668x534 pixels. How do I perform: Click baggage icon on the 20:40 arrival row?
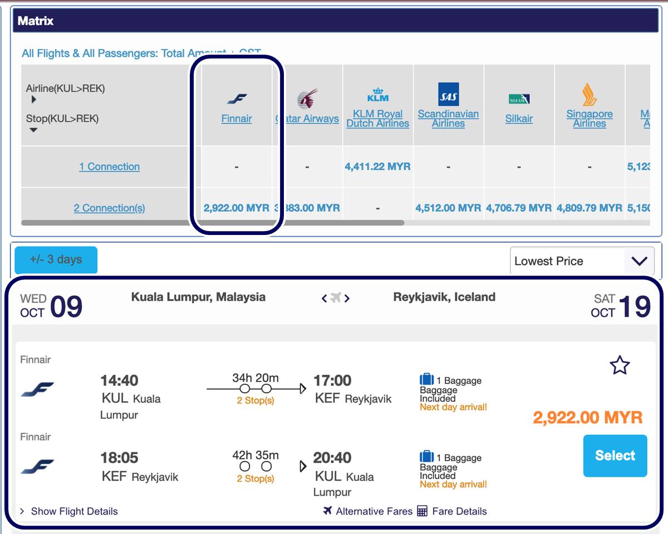point(426,457)
